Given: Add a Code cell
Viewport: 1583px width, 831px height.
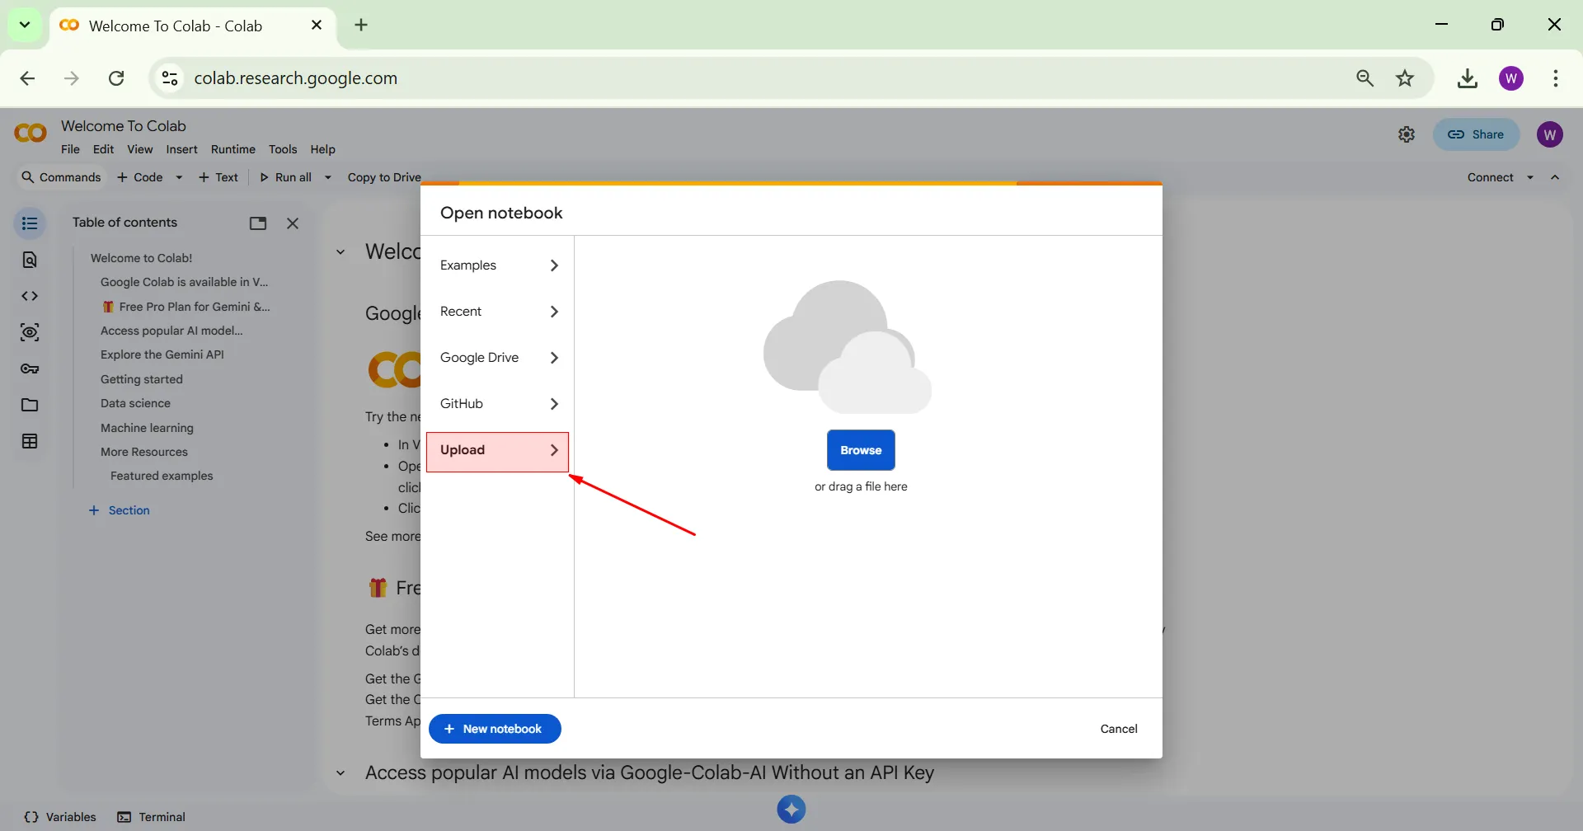Looking at the screenshot, I should [x=140, y=177].
